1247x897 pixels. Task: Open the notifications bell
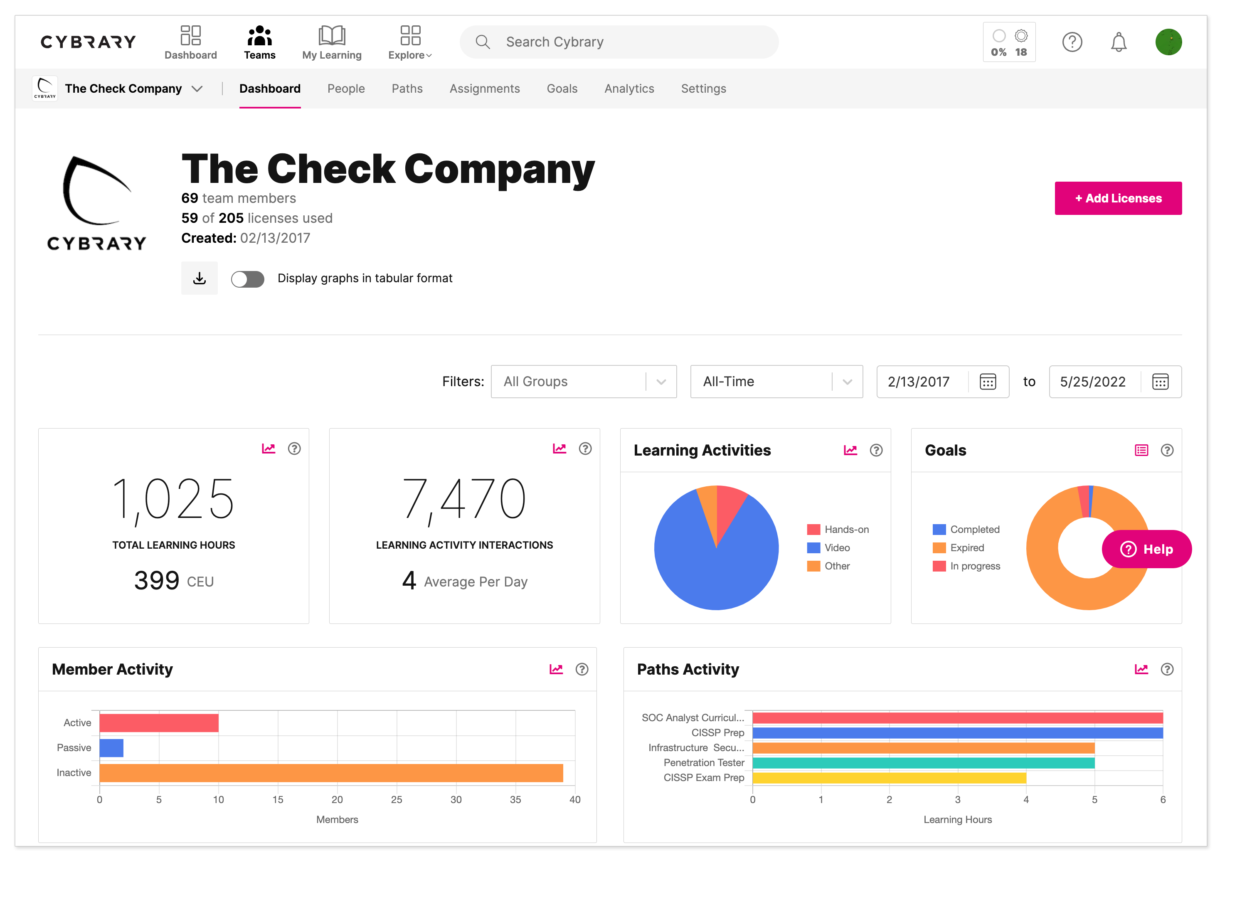coord(1118,42)
